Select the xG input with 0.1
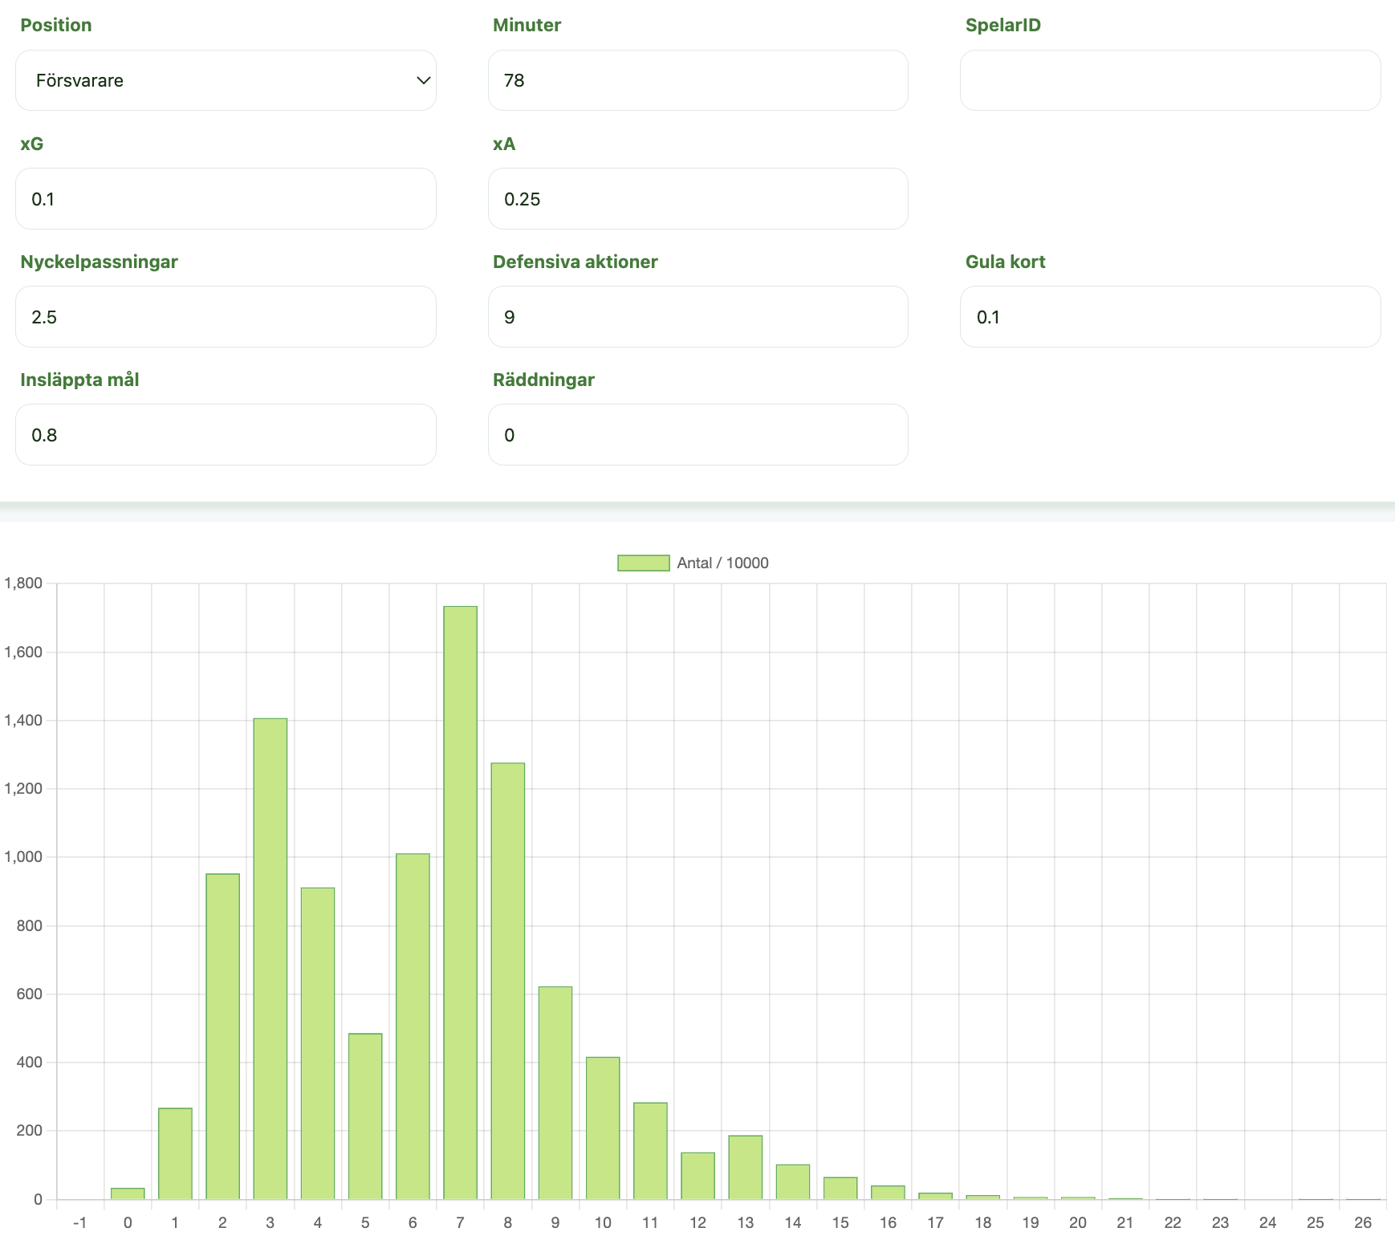 [225, 199]
